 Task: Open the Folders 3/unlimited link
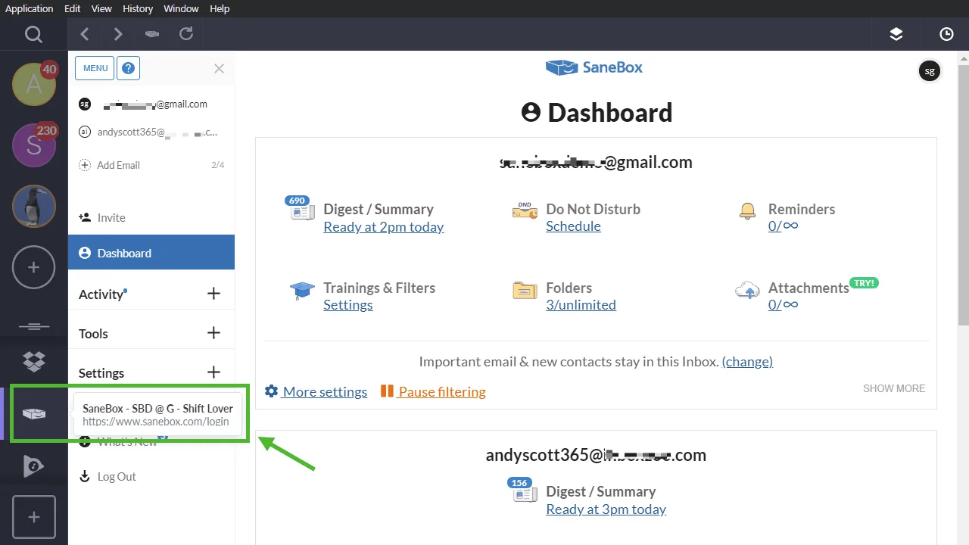581,305
